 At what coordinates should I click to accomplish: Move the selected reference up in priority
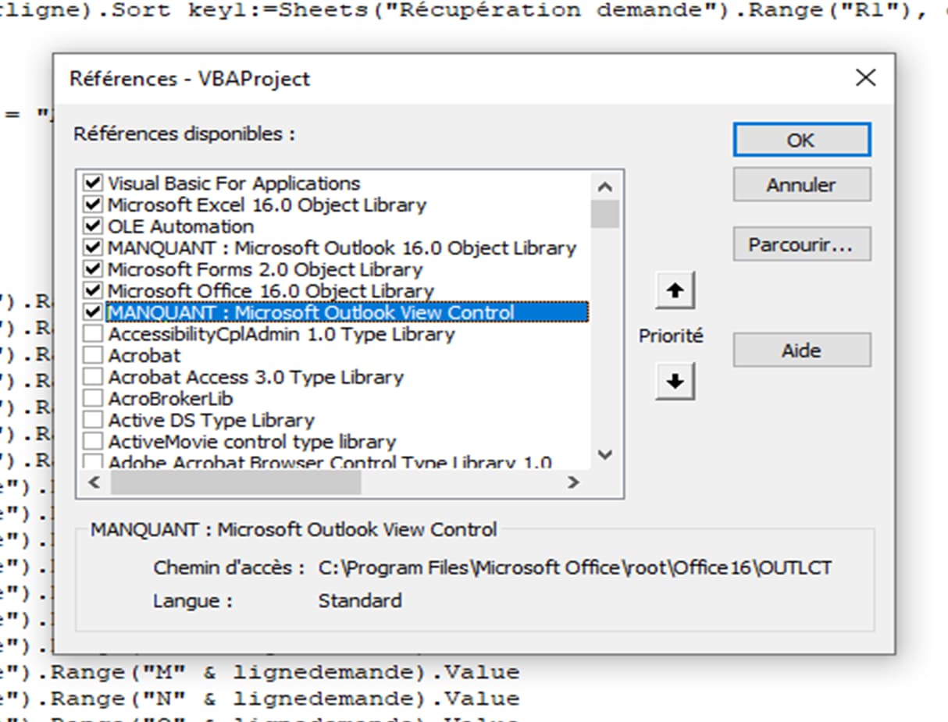tap(675, 290)
